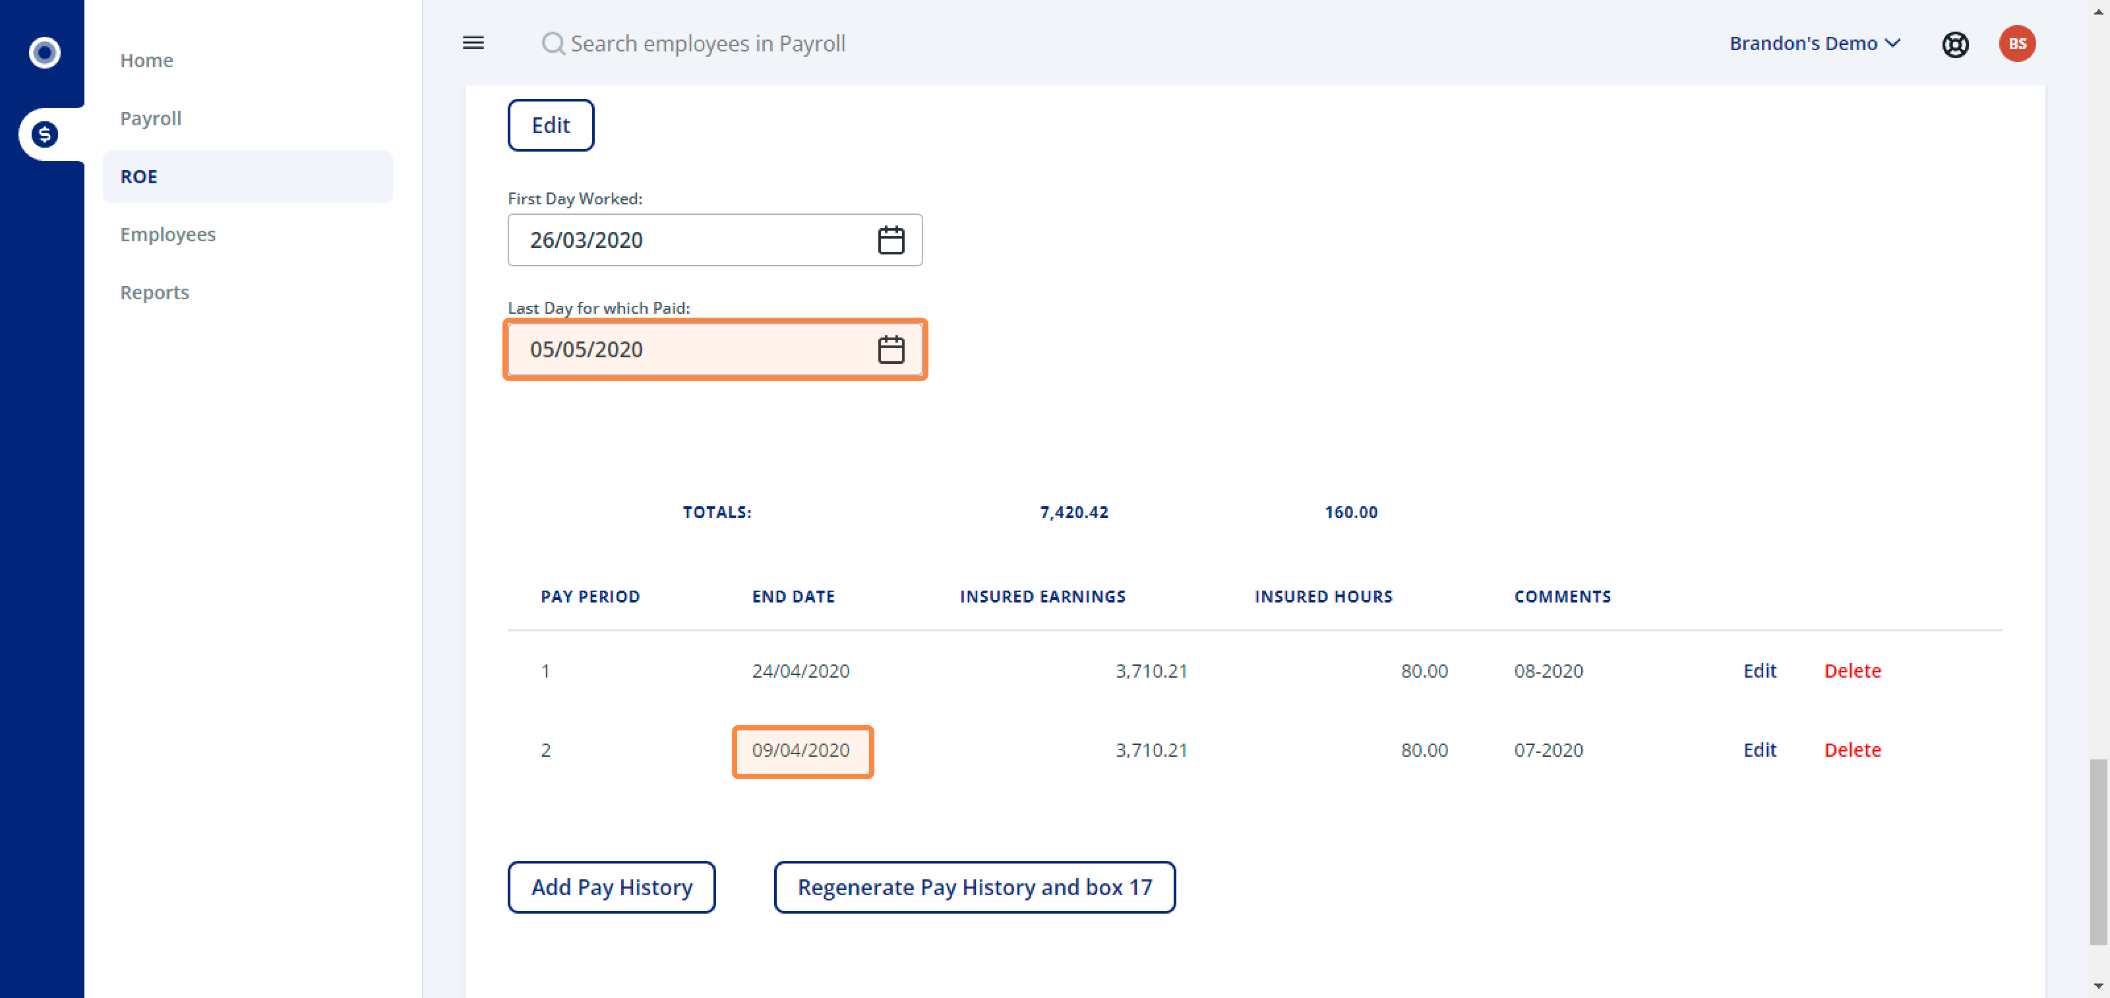Viewport: 2110px width, 998px height.
Task: Click totals earnings value 7,420.42
Action: 1073,512
